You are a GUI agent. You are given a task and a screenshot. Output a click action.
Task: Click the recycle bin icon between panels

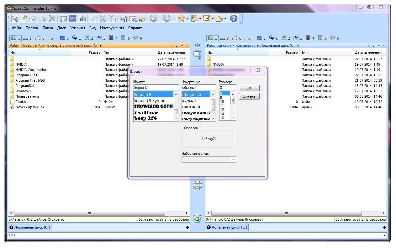pyautogui.click(x=198, y=218)
